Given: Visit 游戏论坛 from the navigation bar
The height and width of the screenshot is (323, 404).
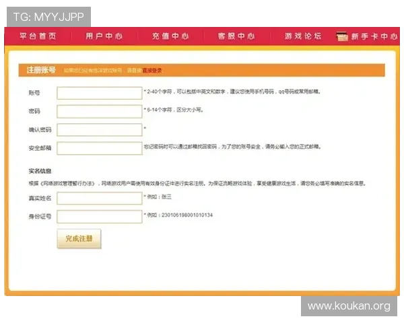Looking at the screenshot, I should 303,36.
